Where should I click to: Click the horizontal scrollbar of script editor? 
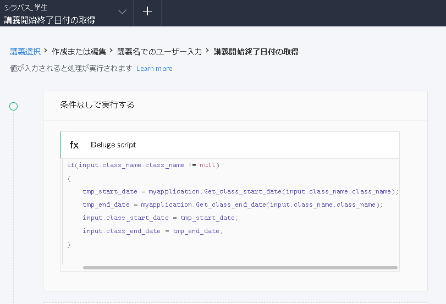pos(240,268)
